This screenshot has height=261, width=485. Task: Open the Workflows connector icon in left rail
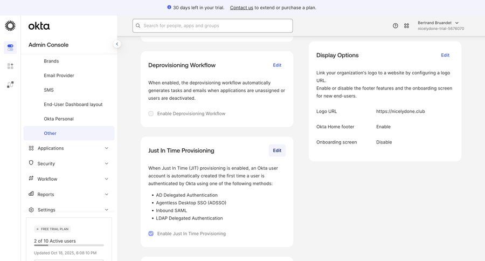[10, 85]
